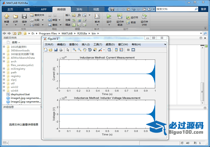Image resolution: width=210 pixels, height=147 pixels.
Task: Activate the Rotate 3D tool
Action: (90, 50)
